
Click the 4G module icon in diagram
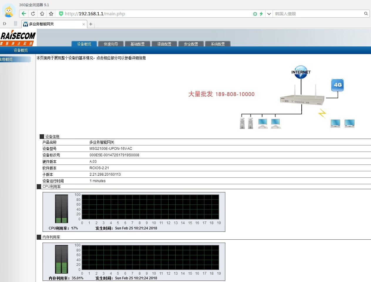click(338, 85)
